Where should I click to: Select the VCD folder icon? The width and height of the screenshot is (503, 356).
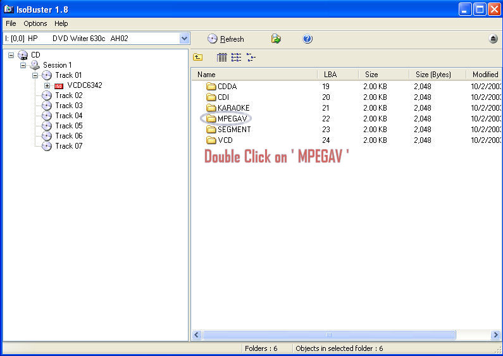[x=211, y=140]
